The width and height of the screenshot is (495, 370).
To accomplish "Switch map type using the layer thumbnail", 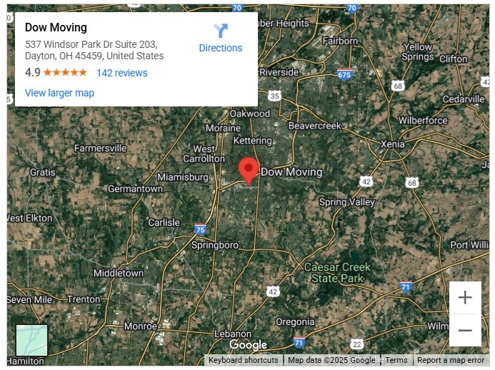I will [31, 340].
